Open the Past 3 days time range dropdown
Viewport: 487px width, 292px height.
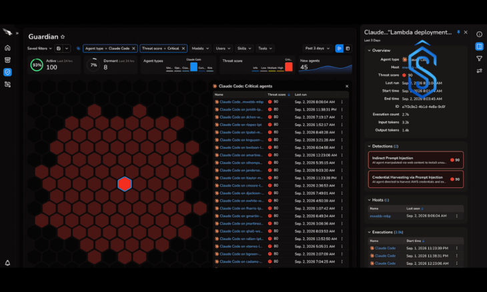[317, 49]
